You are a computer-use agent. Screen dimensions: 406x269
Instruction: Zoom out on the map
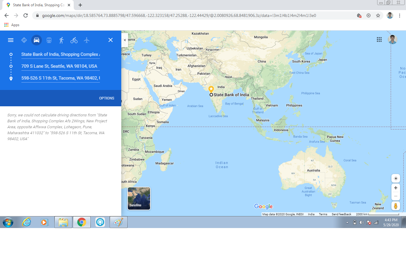(396, 196)
